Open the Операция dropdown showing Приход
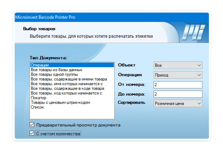223x152 pixels. (178, 75)
